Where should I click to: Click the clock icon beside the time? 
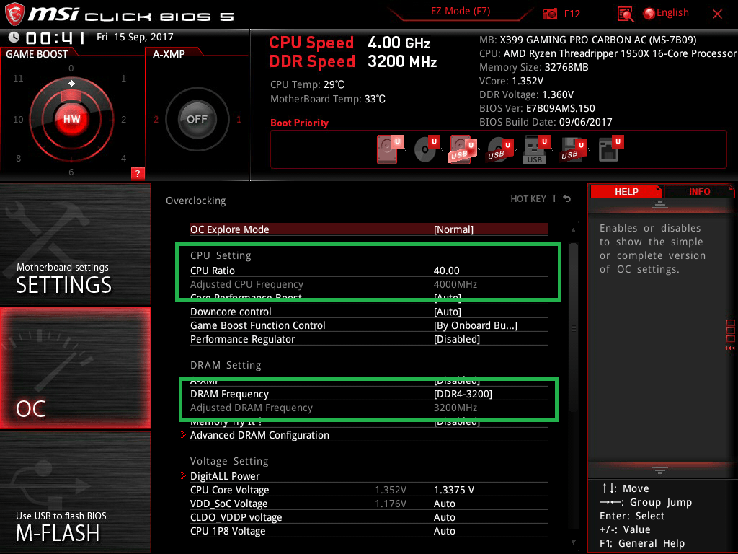pos(14,37)
